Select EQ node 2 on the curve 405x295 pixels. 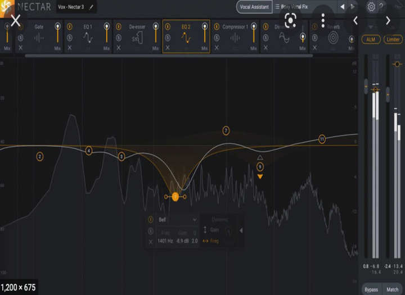point(40,157)
